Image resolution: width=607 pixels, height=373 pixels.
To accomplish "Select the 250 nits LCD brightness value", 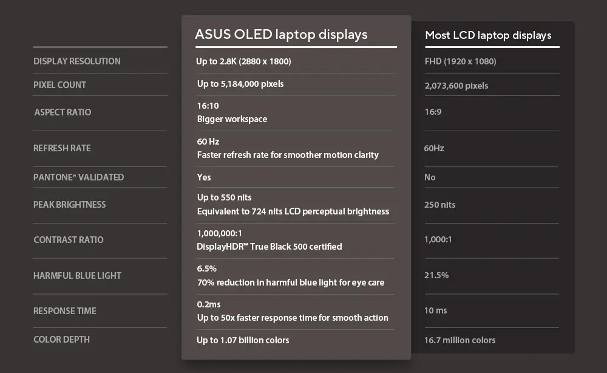I will tap(439, 205).
